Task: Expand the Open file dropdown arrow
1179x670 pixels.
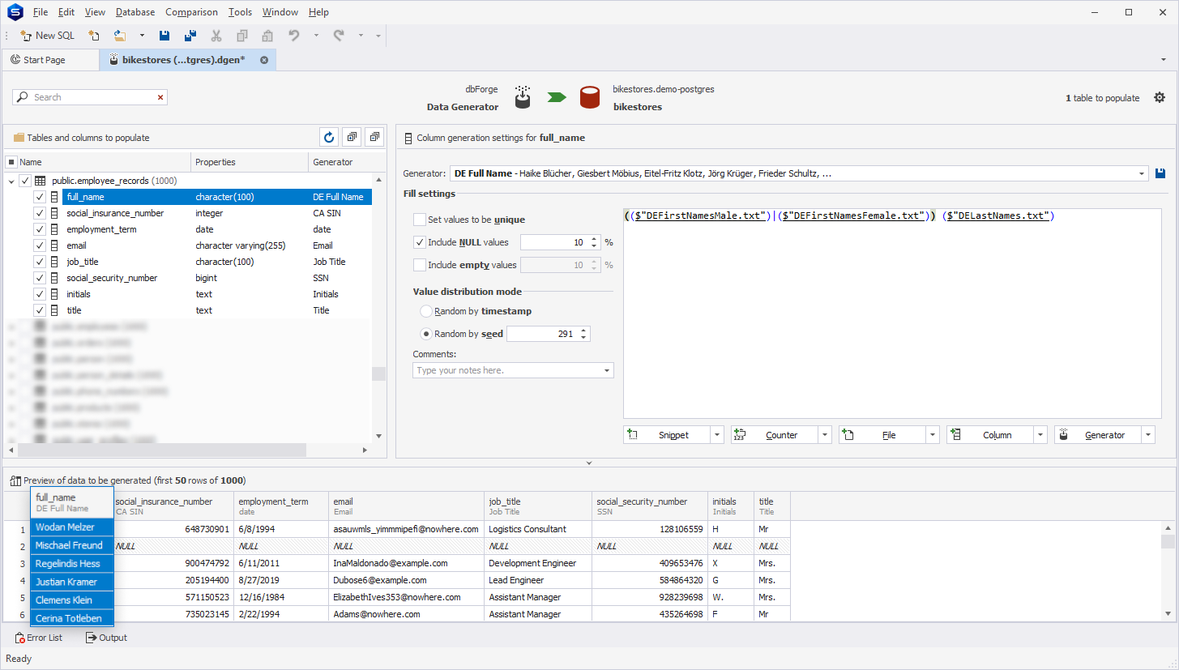Action: coord(142,36)
